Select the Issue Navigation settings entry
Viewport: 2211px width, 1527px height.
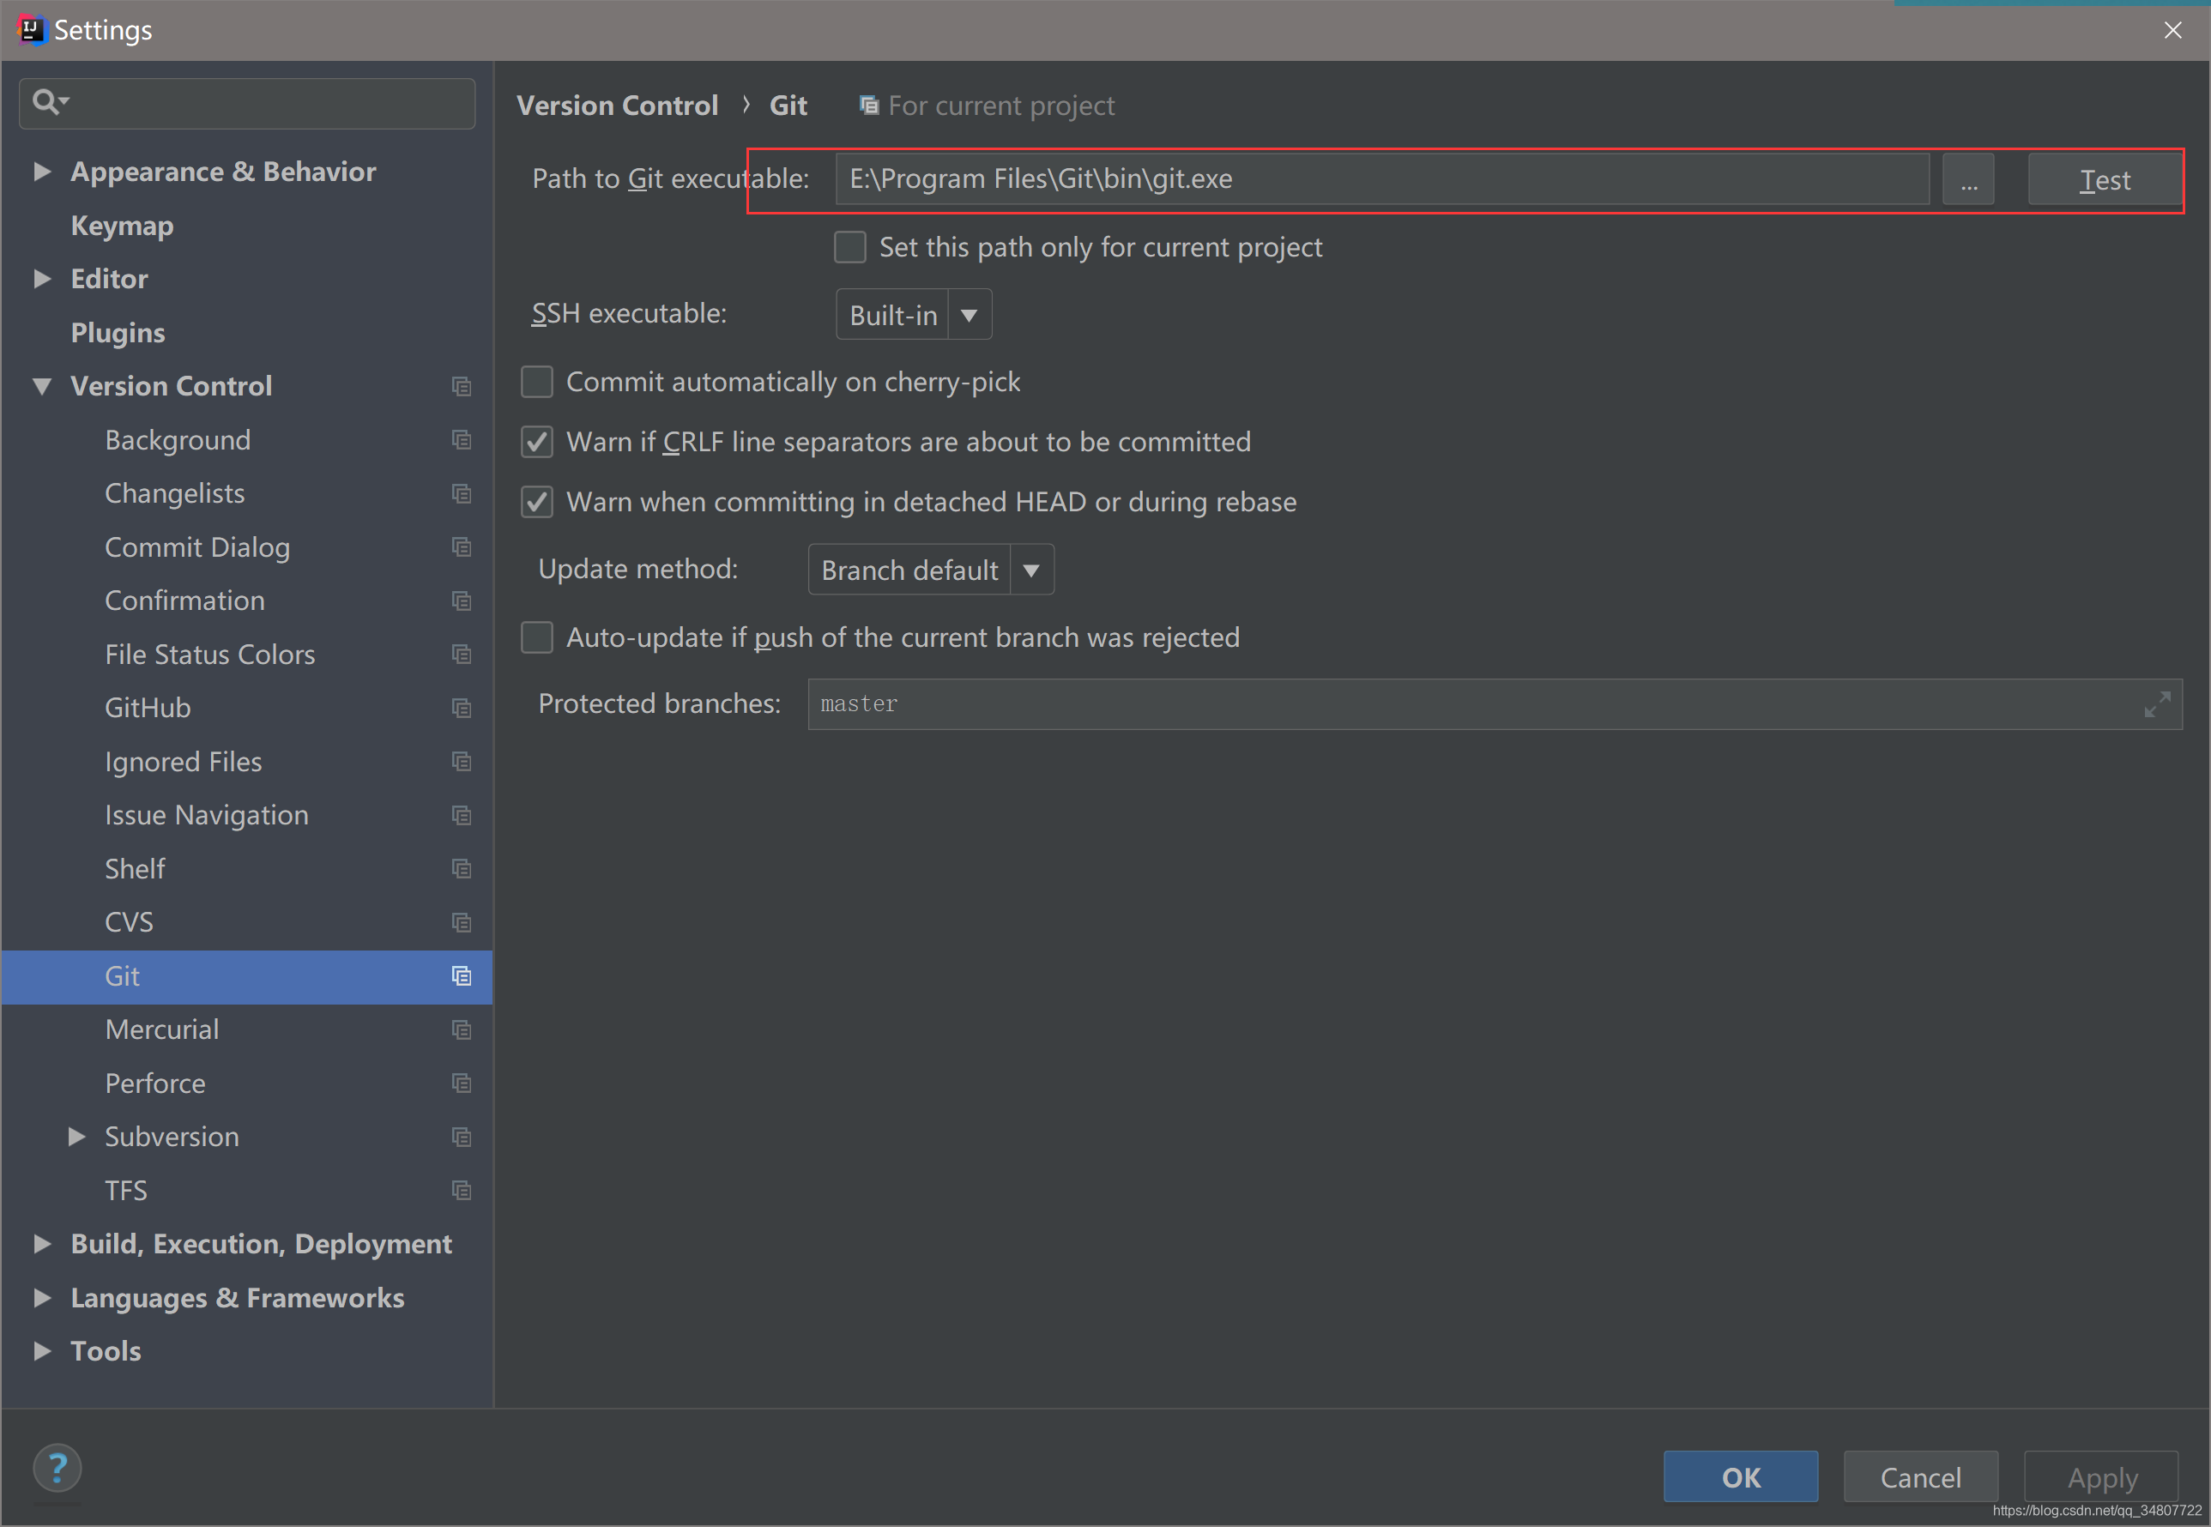tap(207, 815)
